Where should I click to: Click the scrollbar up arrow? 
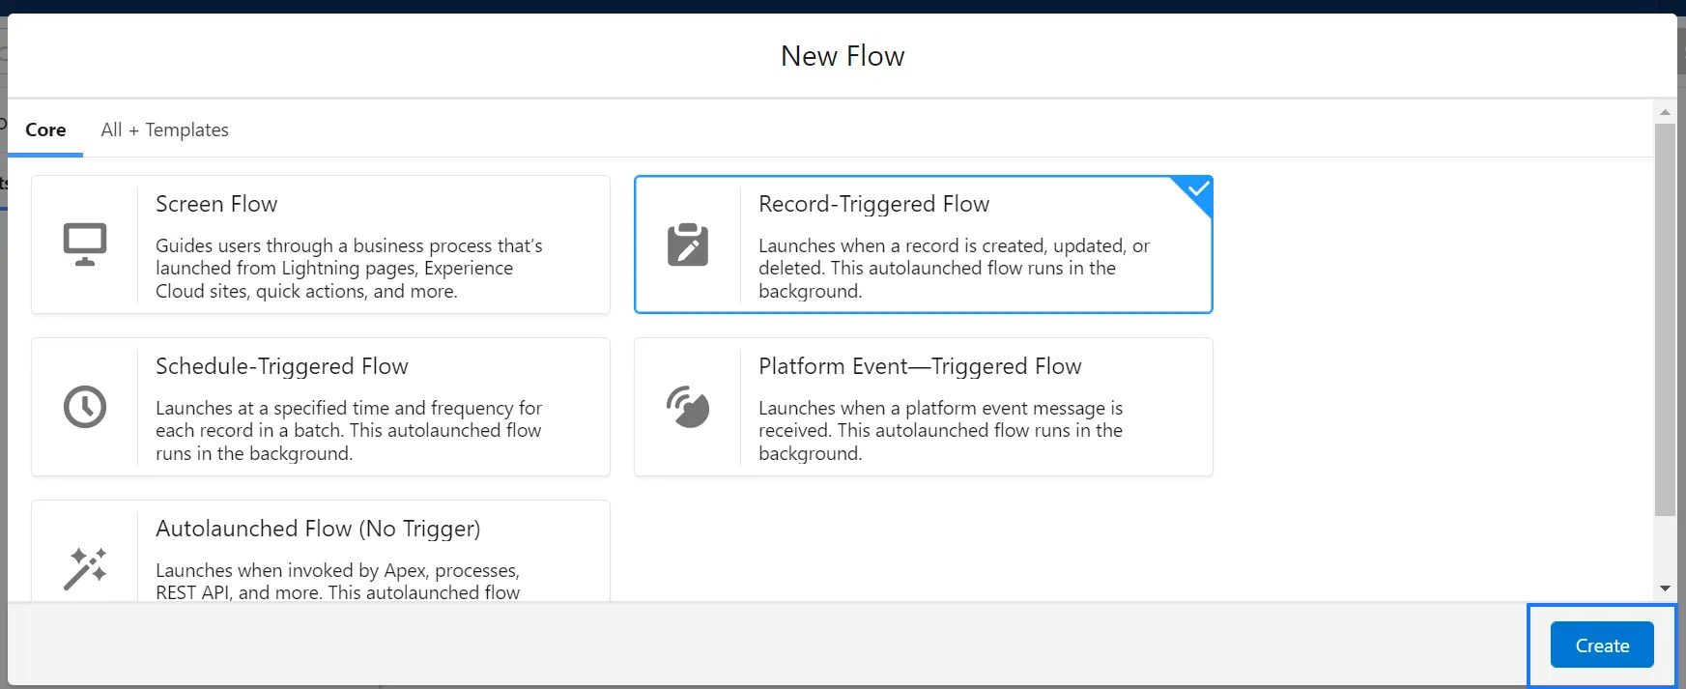point(1665,112)
